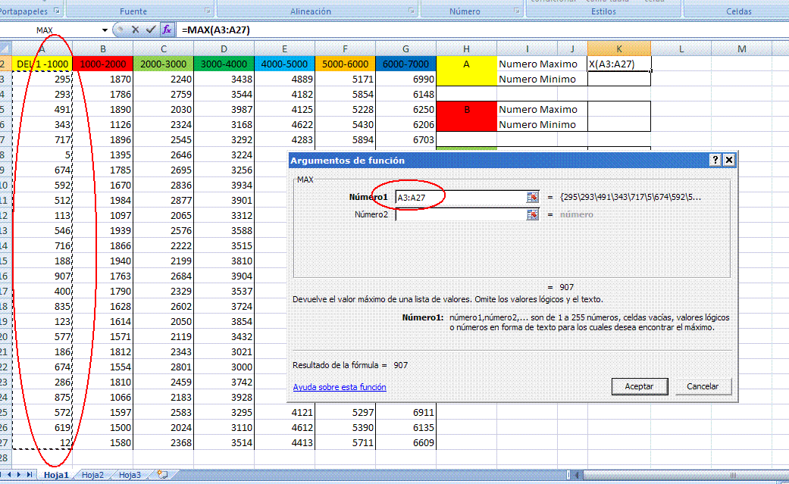Switch to the Hoja3 sheet tab
789x484 pixels.
(130, 475)
